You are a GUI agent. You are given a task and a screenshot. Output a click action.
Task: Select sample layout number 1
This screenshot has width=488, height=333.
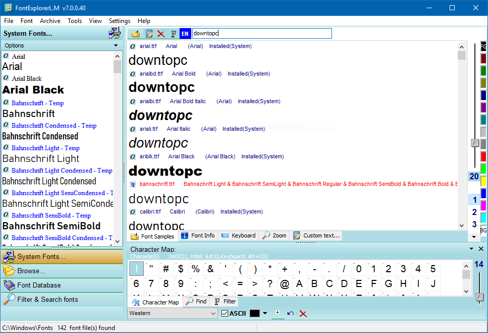[x=474, y=200]
